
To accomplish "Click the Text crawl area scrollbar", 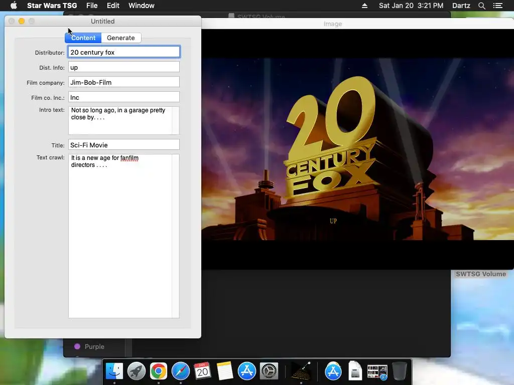I will tap(176, 236).
